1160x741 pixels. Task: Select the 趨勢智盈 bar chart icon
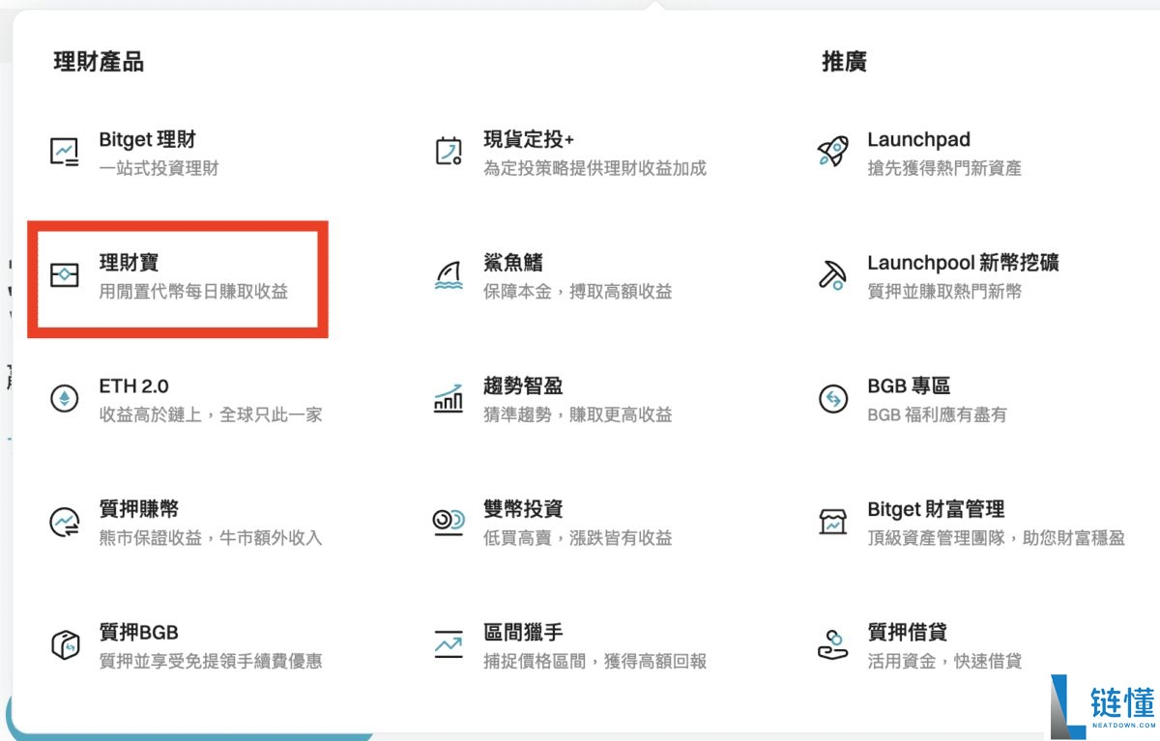[x=447, y=398]
